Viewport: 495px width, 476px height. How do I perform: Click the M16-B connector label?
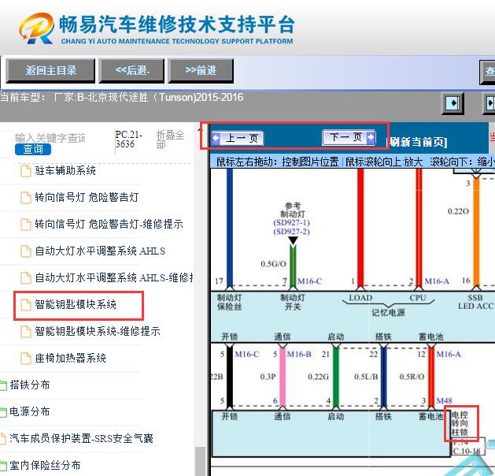pyautogui.click(x=299, y=355)
